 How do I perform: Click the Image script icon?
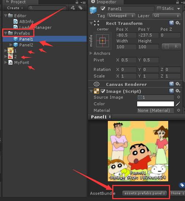97,91
